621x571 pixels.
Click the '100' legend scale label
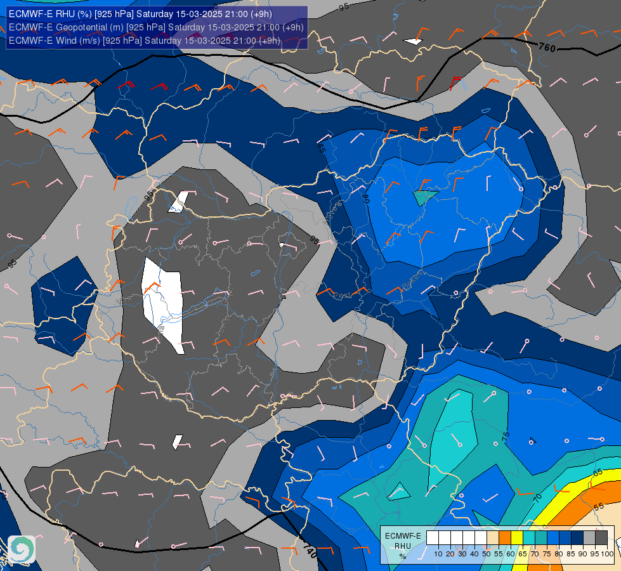pos(607,554)
